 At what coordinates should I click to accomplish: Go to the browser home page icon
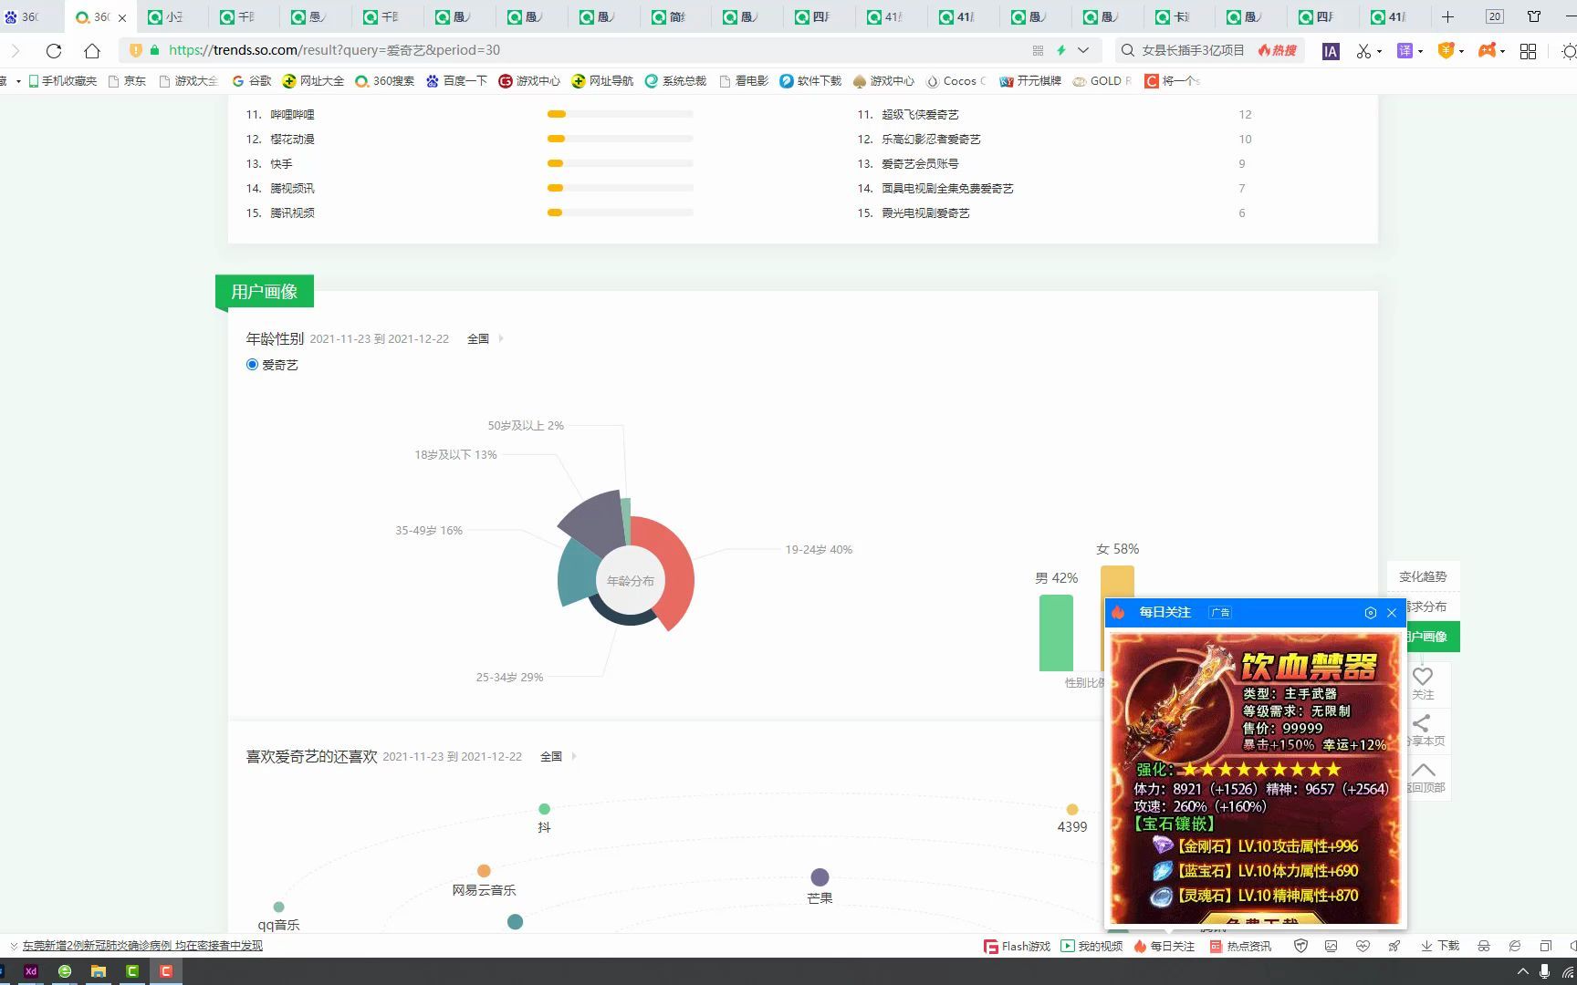tap(92, 50)
